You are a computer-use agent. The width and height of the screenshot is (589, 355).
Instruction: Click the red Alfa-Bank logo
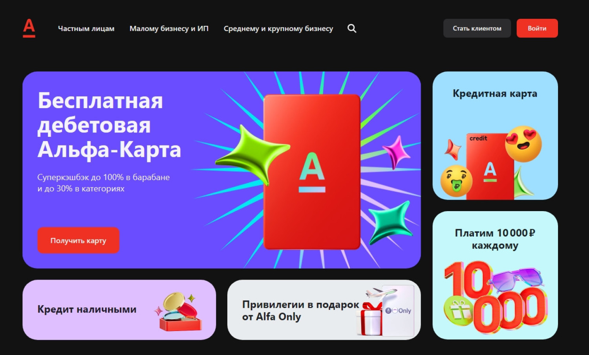29,28
